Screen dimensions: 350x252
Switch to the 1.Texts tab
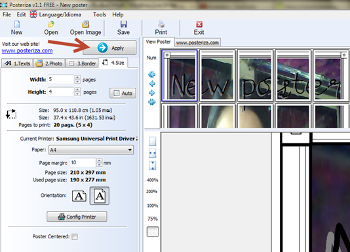[18, 63]
